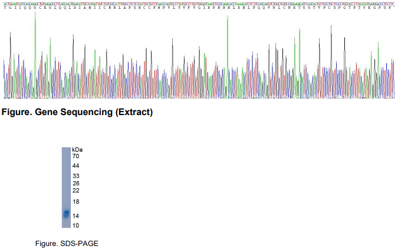
Task: Select the 14 kDa marker label
Action: pos(75,216)
